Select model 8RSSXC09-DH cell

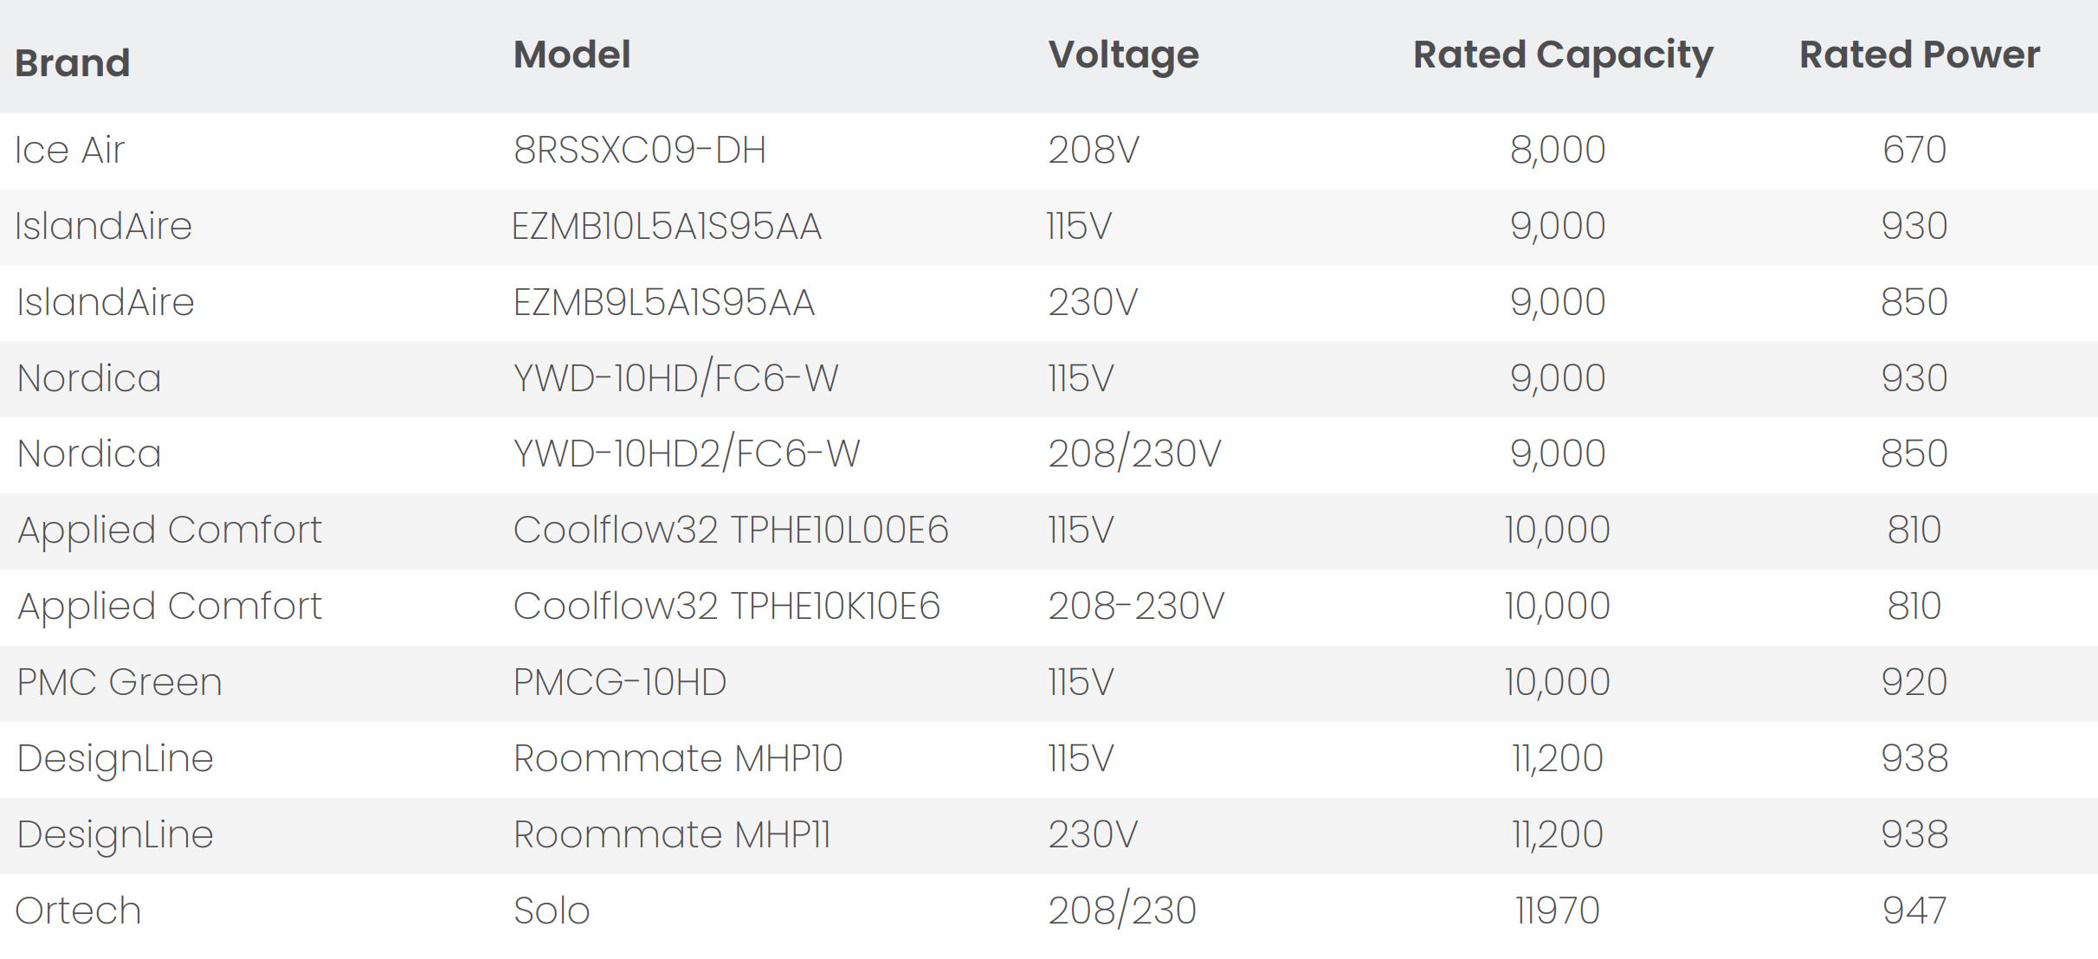coord(639,150)
